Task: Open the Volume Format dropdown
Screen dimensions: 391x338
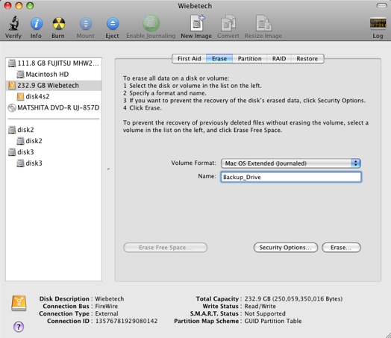Action: point(291,163)
